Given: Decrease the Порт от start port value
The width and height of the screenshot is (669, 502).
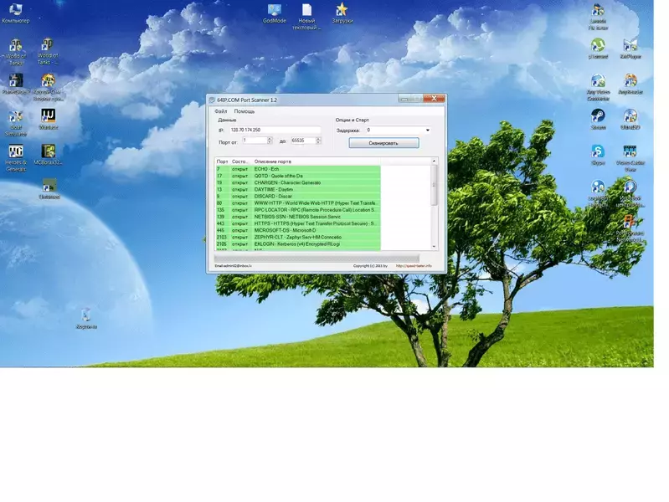Looking at the screenshot, I should [270, 142].
